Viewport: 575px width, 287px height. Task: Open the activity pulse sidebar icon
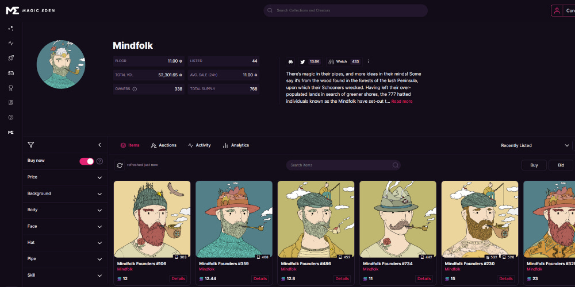[x=10, y=43]
